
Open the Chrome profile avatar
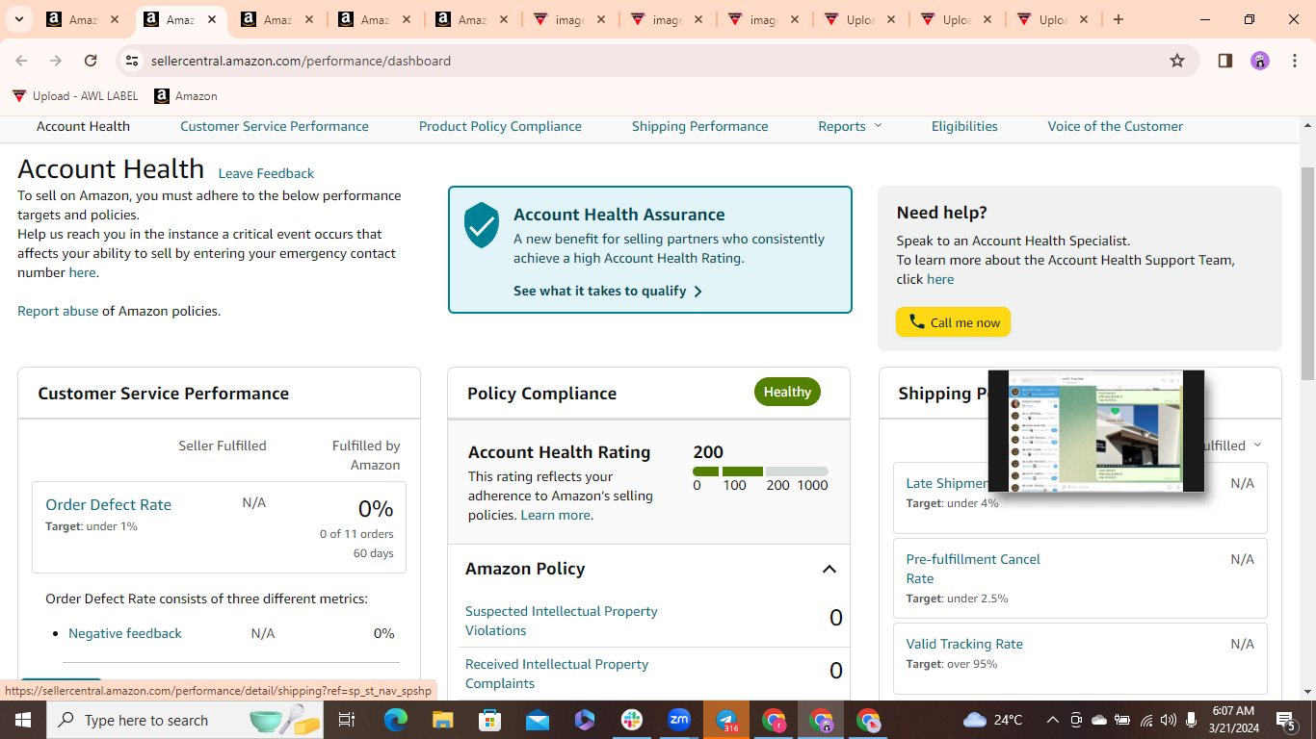[x=1260, y=61]
